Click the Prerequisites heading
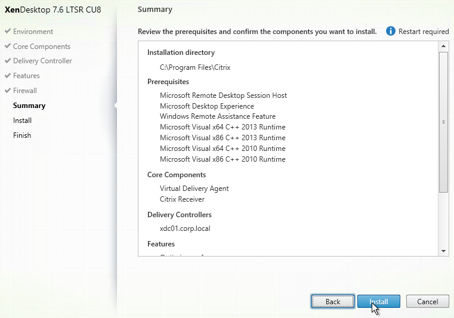The image size is (454, 318). click(x=168, y=82)
